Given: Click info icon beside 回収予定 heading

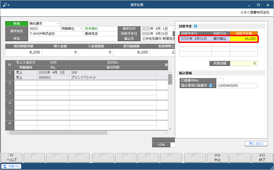Looking at the screenshot, I should 196,26.
